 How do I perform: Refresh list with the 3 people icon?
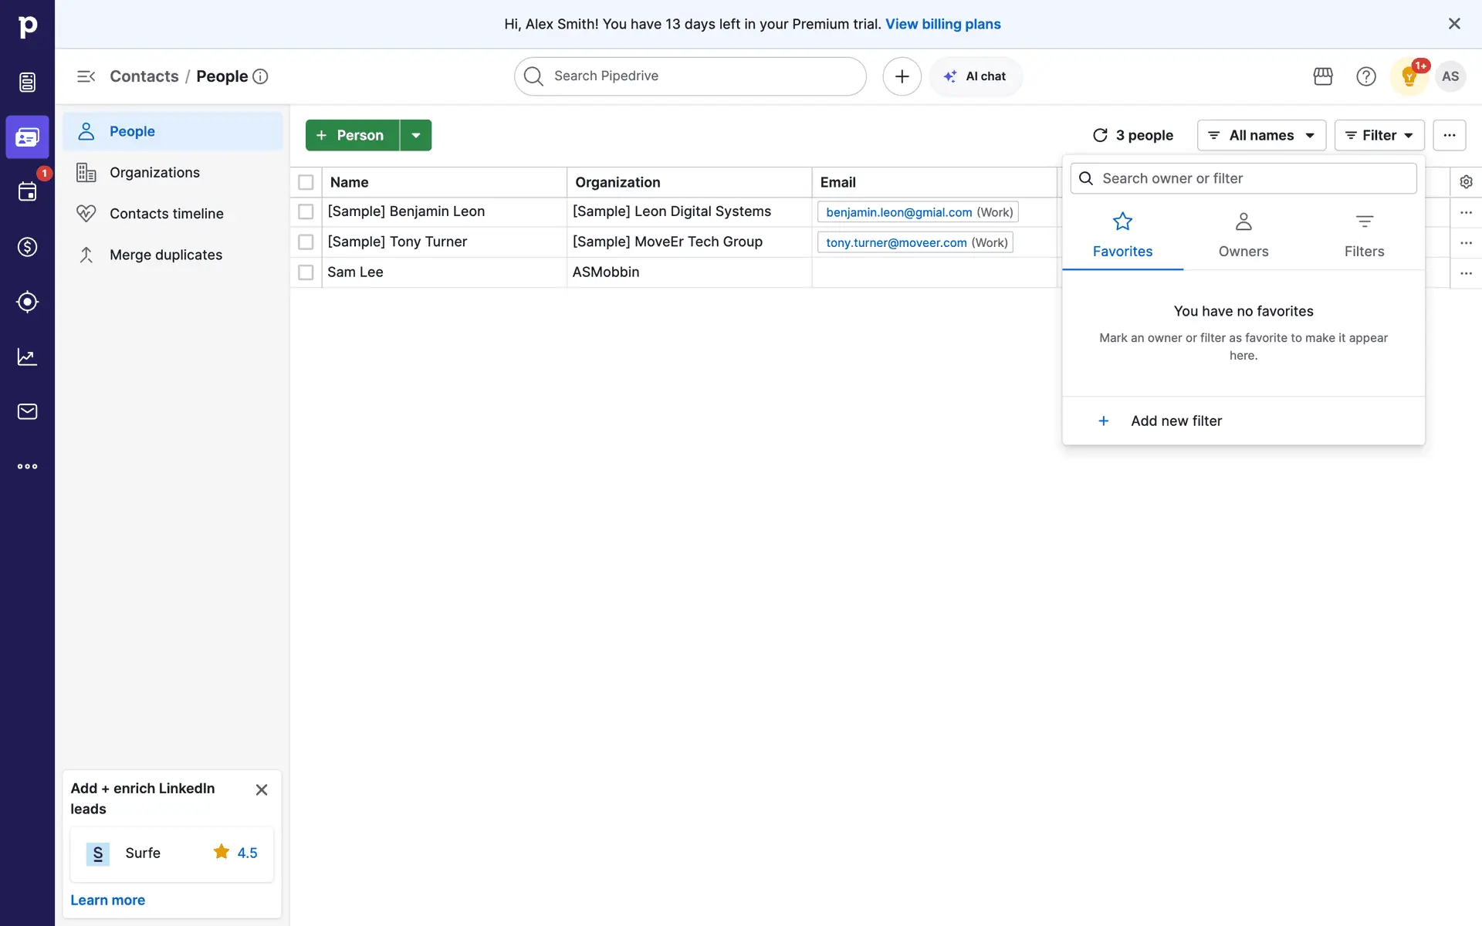[1100, 136]
